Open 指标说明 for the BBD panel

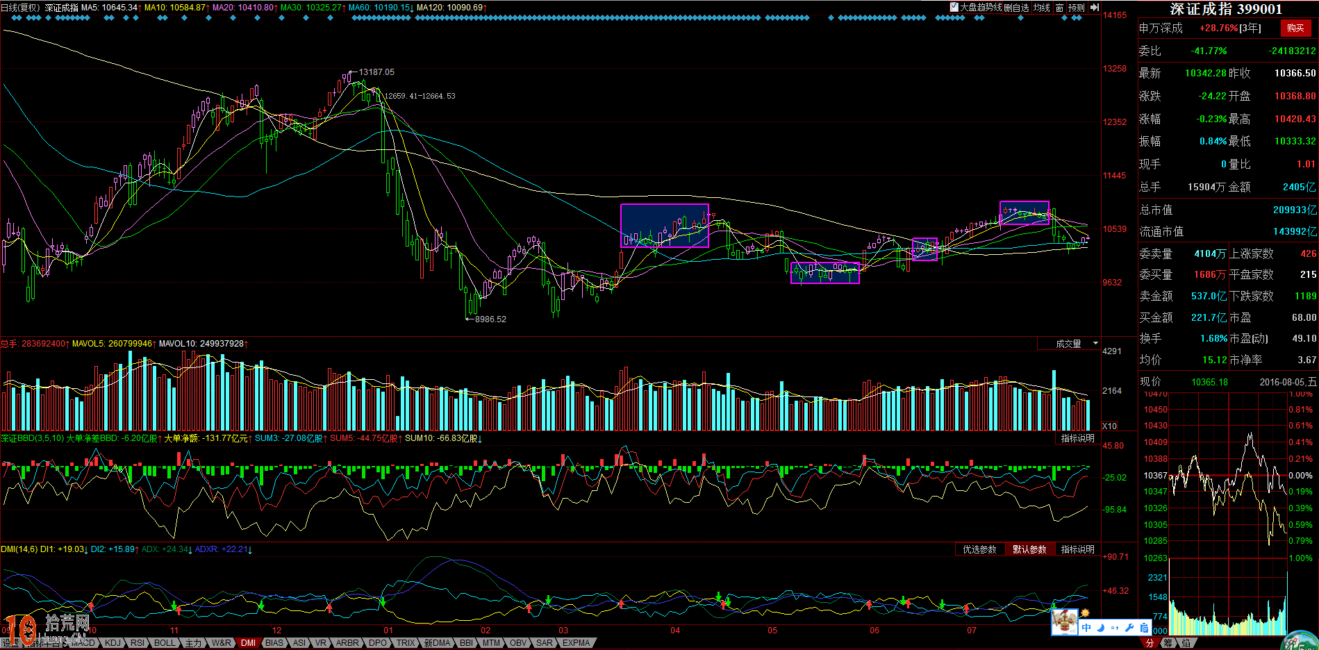(1077, 438)
